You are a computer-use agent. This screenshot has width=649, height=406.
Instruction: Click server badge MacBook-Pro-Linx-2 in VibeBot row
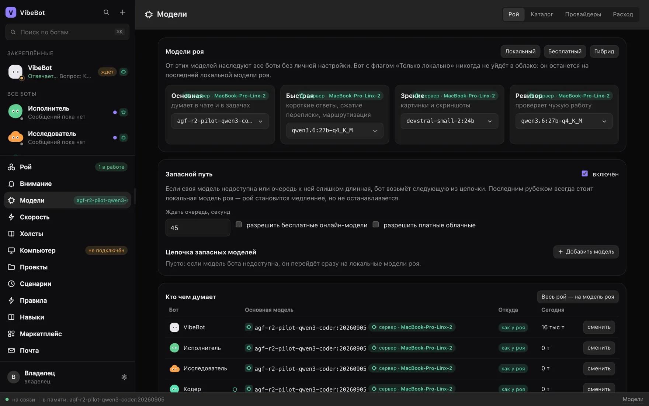412,327
